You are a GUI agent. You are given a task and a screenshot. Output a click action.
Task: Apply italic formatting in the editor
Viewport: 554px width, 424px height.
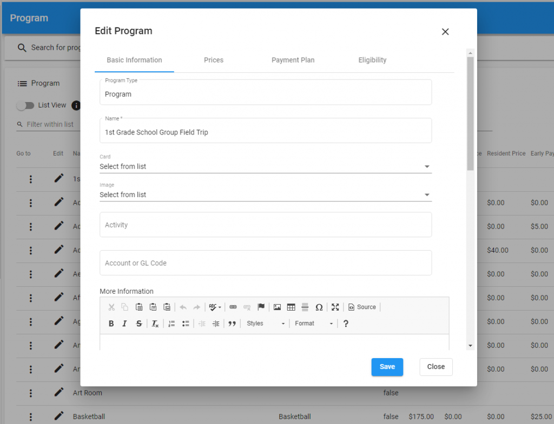(124, 324)
